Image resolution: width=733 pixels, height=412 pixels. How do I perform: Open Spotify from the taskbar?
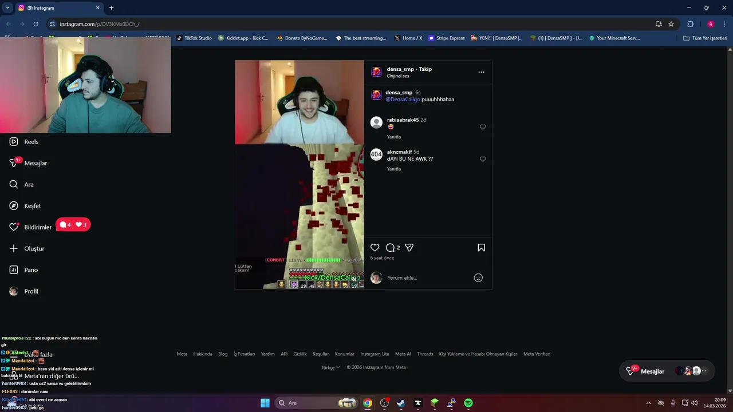tap(468, 403)
